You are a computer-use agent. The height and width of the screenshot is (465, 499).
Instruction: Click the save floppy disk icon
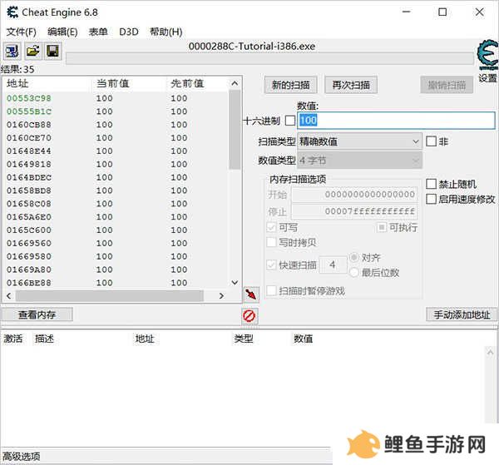(52, 51)
